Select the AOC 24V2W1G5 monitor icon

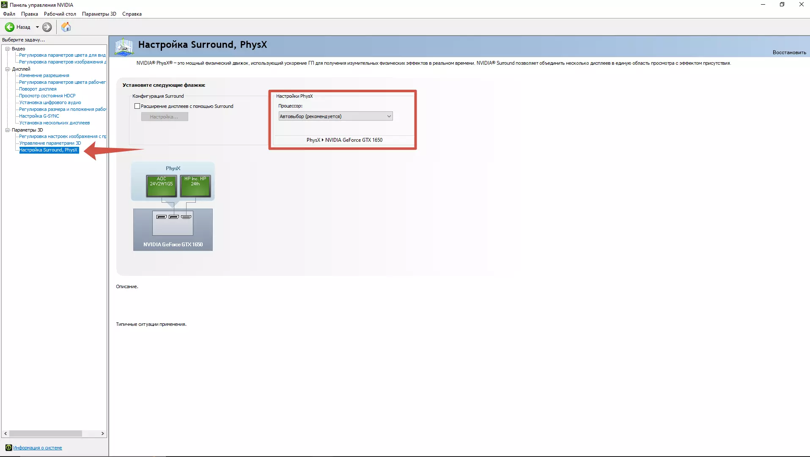[161, 186]
